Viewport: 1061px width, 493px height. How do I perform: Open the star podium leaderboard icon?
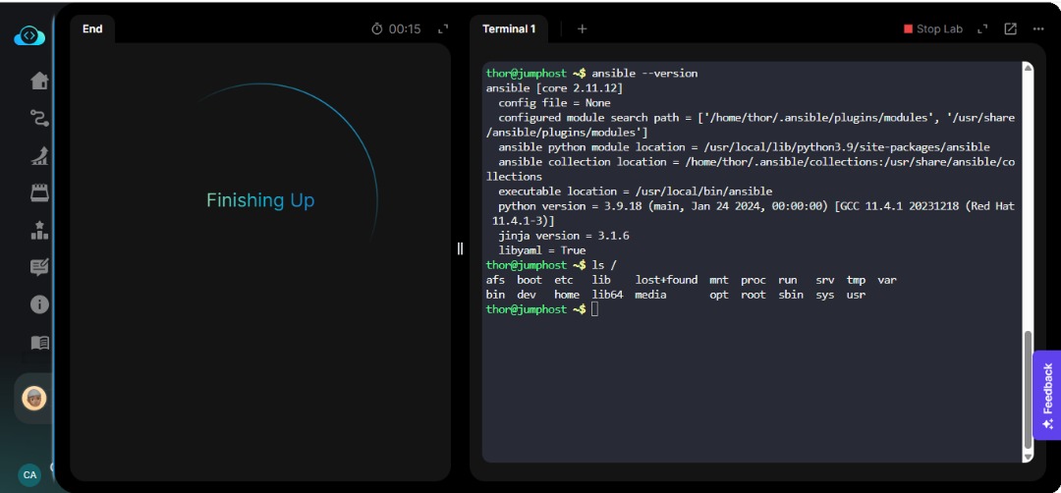click(39, 230)
